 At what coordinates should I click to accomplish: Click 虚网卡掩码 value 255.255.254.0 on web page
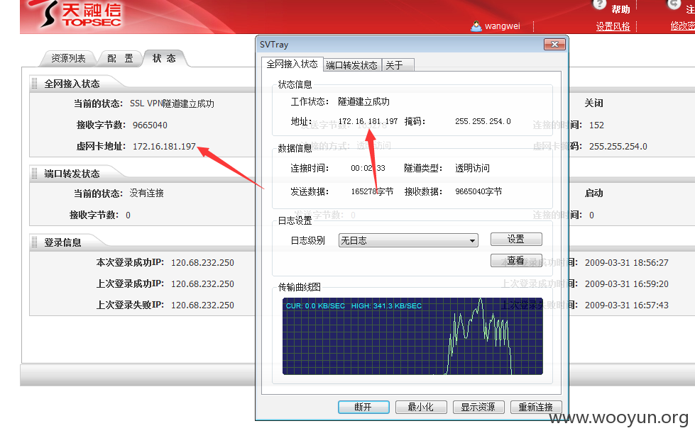pyautogui.click(x=618, y=147)
